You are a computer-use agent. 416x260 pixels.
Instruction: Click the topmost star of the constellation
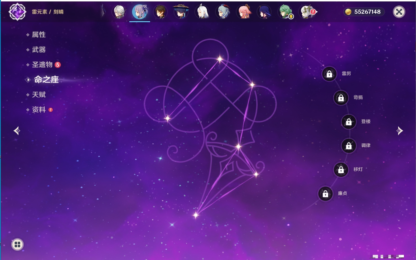(220, 59)
